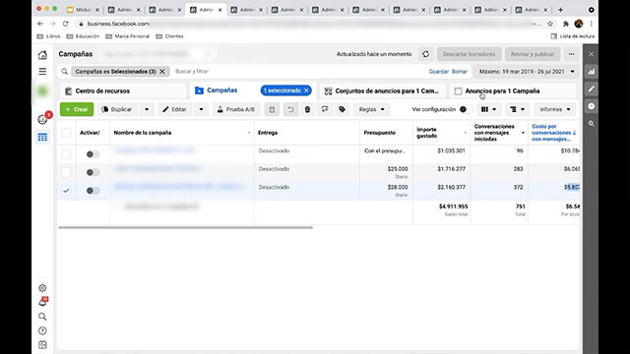Toggle the select-all header checkbox
Screen dimensions: 630x354
[x=66, y=133]
